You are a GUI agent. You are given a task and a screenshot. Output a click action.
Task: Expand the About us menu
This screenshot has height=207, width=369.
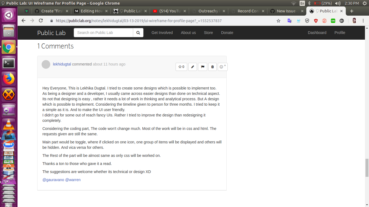(x=188, y=33)
